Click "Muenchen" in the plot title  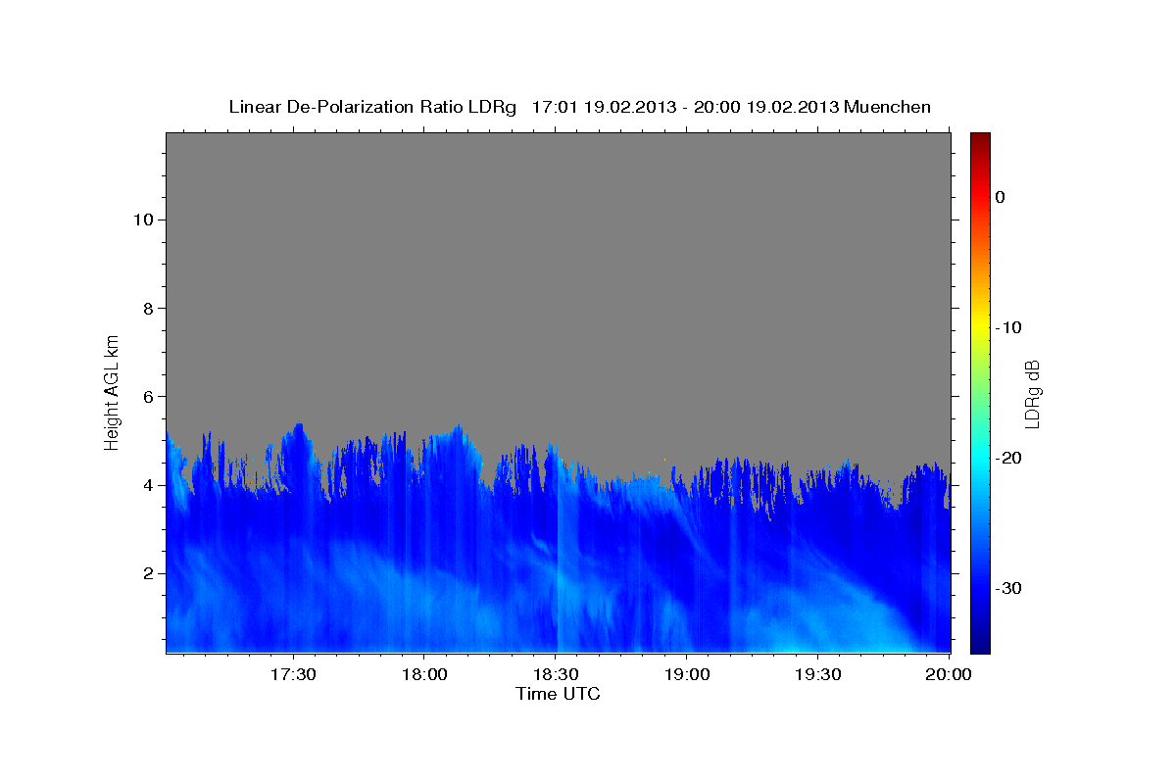(888, 107)
